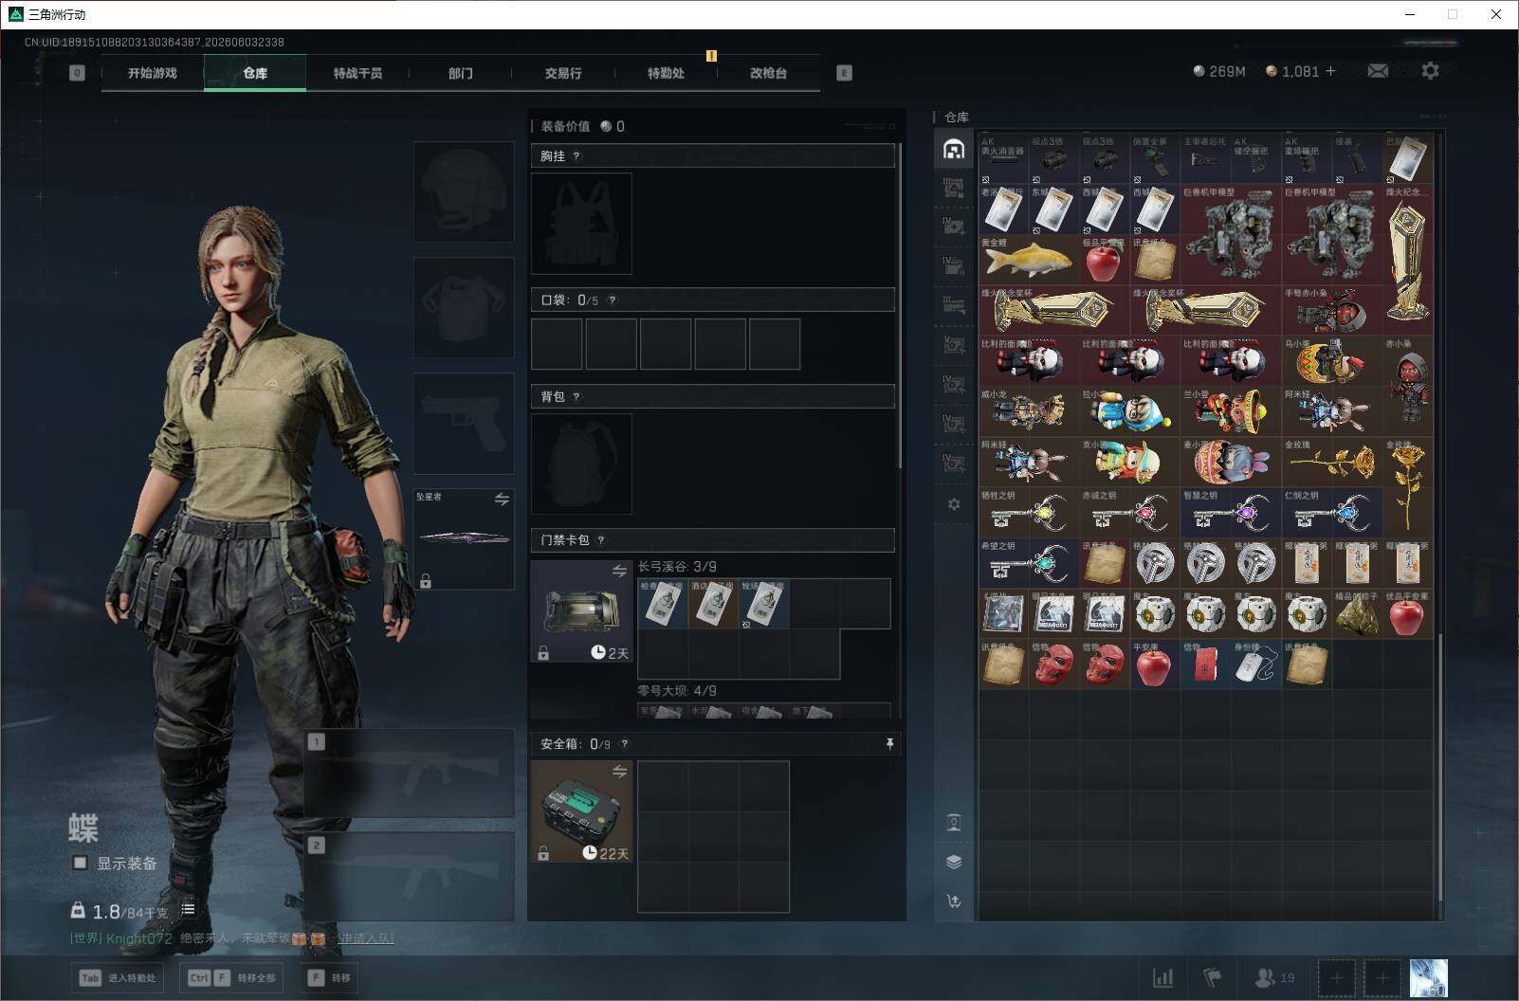Click the help icon next to 背包
Screen dimensions: 1519x1001
[576, 397]
